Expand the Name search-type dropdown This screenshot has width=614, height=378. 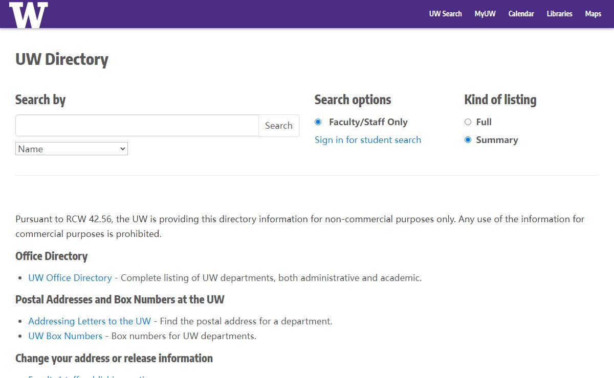72,149
